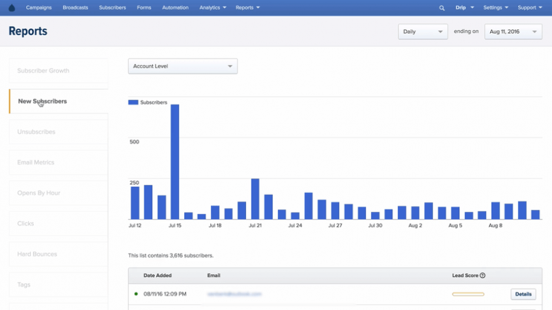Open the Reports menu in navigation bar
The image size is (552, 310).
coord(247,7)
